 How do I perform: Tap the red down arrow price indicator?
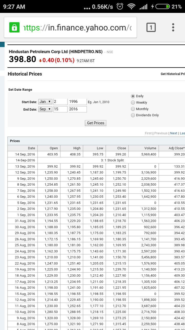click(40, 61)
